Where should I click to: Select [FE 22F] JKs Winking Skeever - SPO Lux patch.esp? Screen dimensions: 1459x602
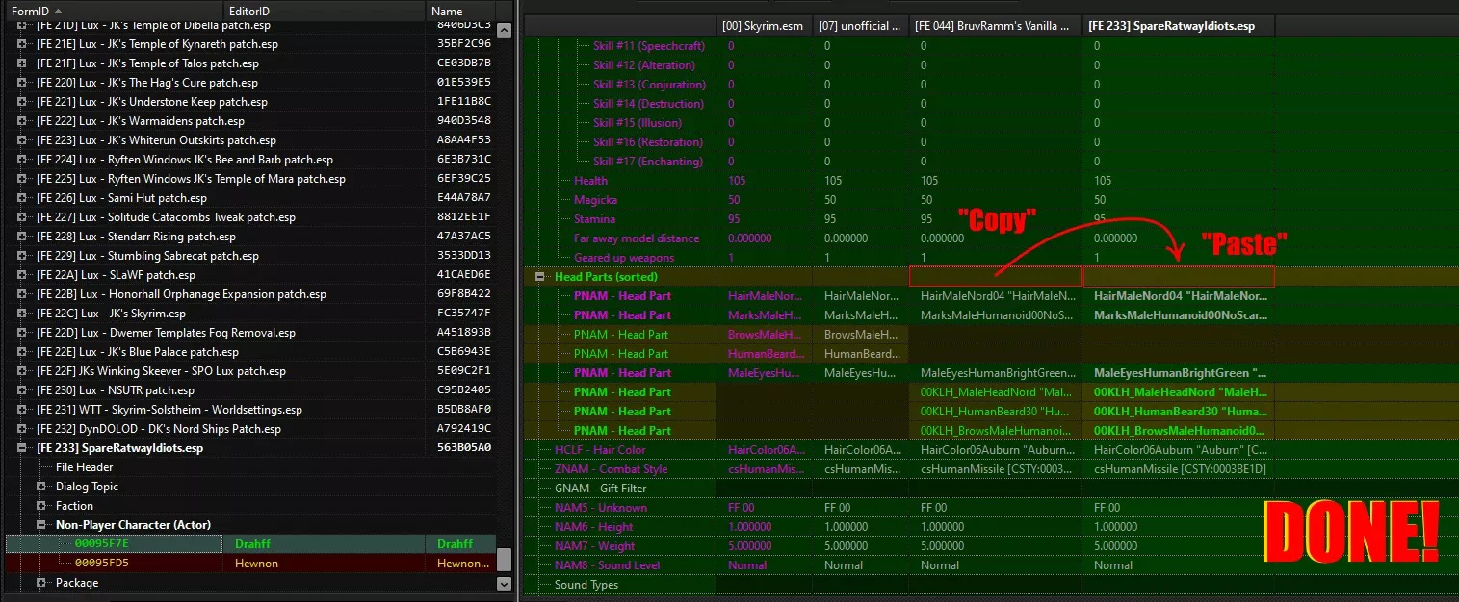pos(161,371)
